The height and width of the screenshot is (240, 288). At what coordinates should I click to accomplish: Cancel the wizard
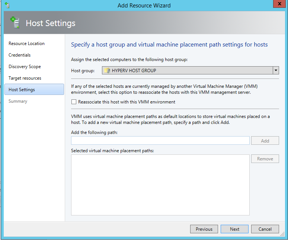(265, 229)
